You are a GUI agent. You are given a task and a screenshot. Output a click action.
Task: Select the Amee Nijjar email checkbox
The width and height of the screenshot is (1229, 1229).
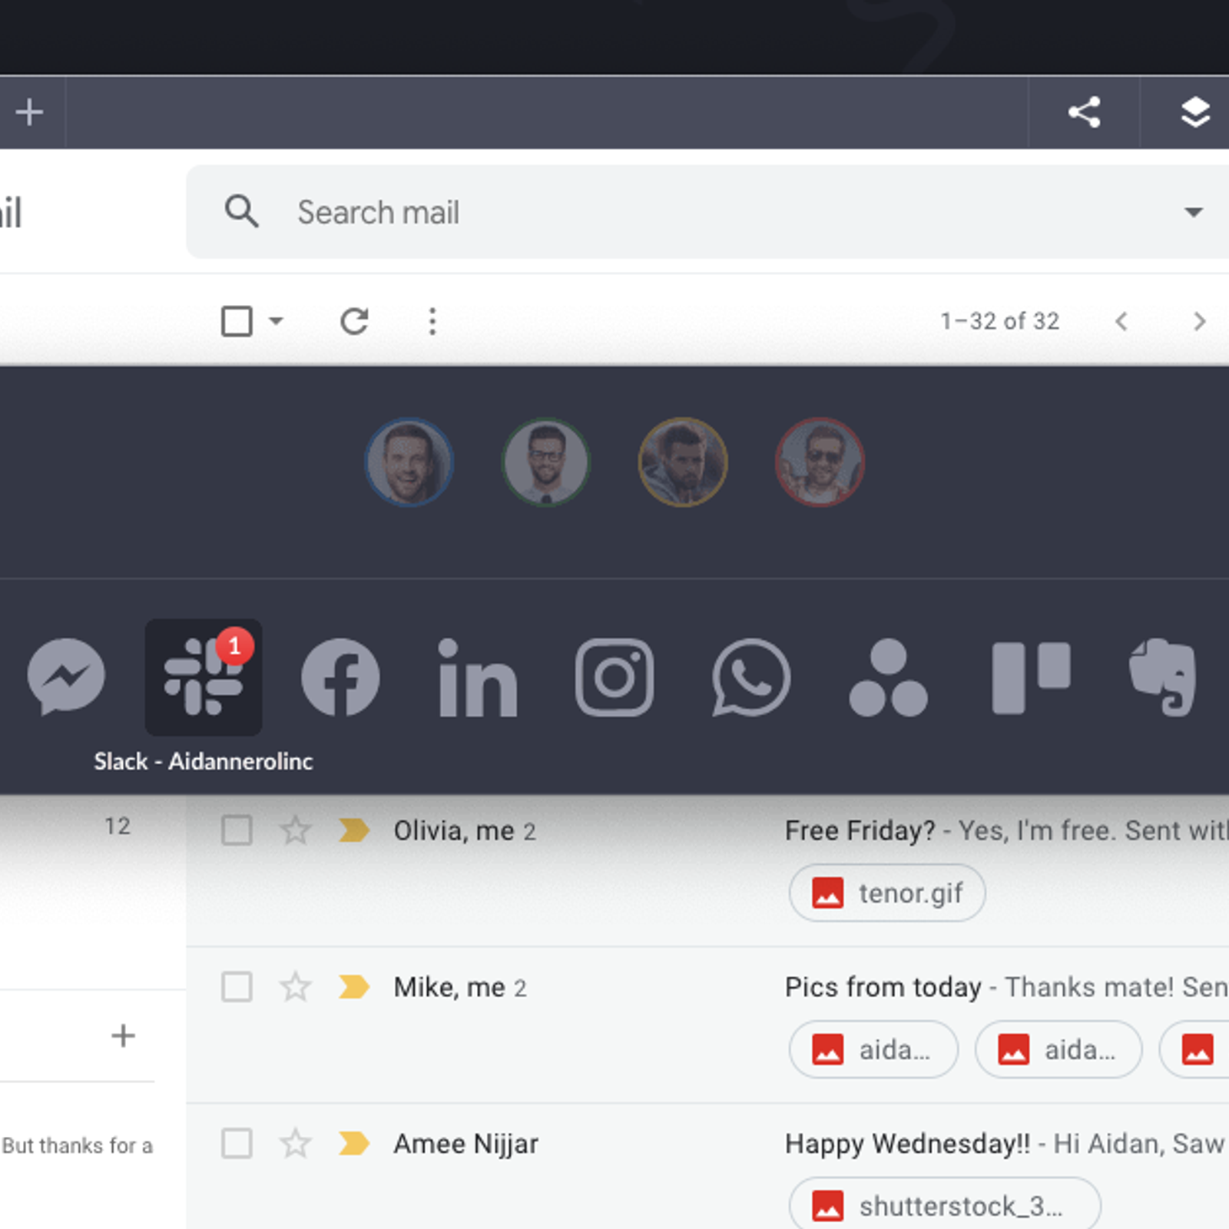[237, 1144]
